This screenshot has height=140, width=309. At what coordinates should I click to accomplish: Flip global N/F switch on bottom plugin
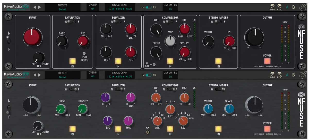[9, 109]
